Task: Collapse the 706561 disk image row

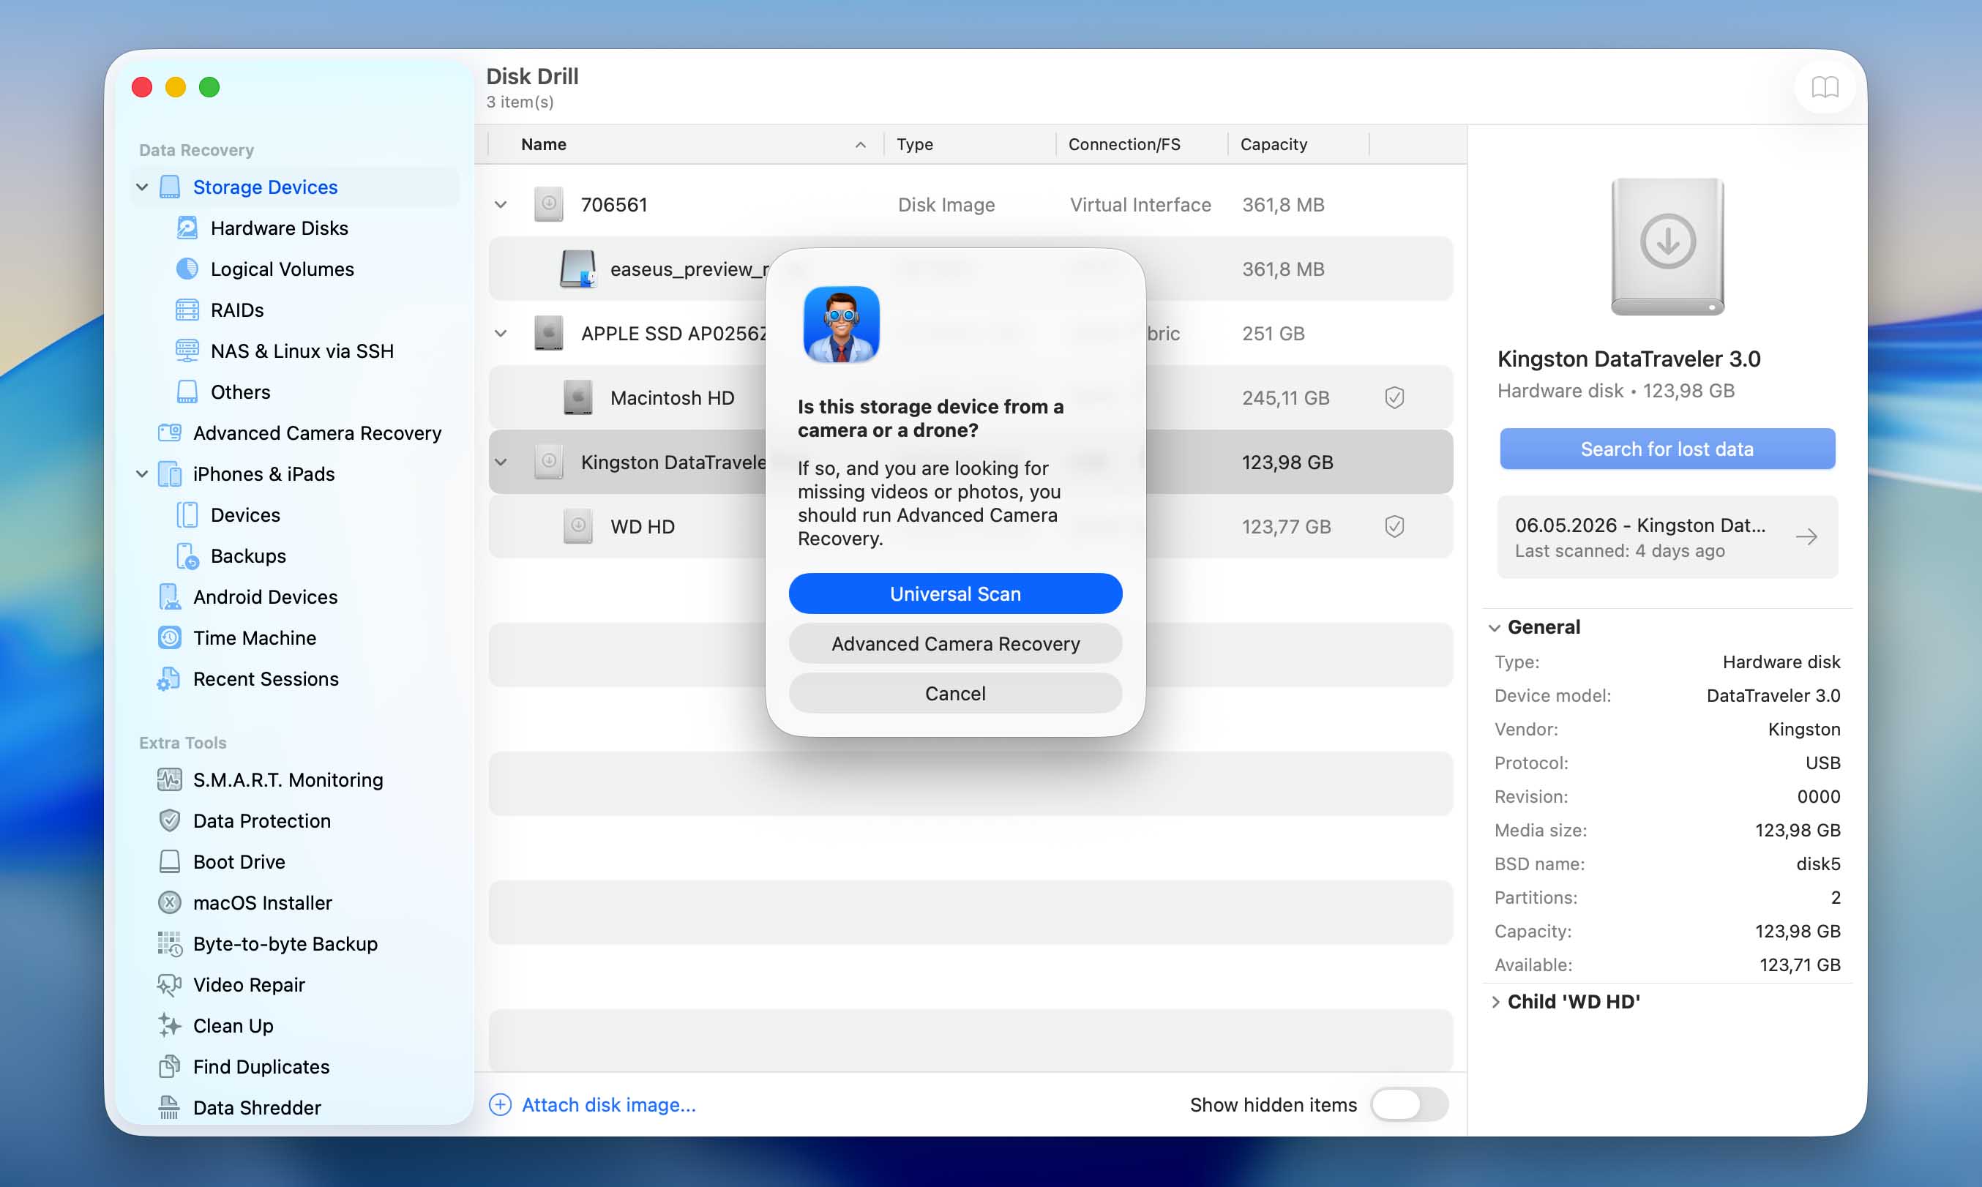Action: (x=501, y=205)
